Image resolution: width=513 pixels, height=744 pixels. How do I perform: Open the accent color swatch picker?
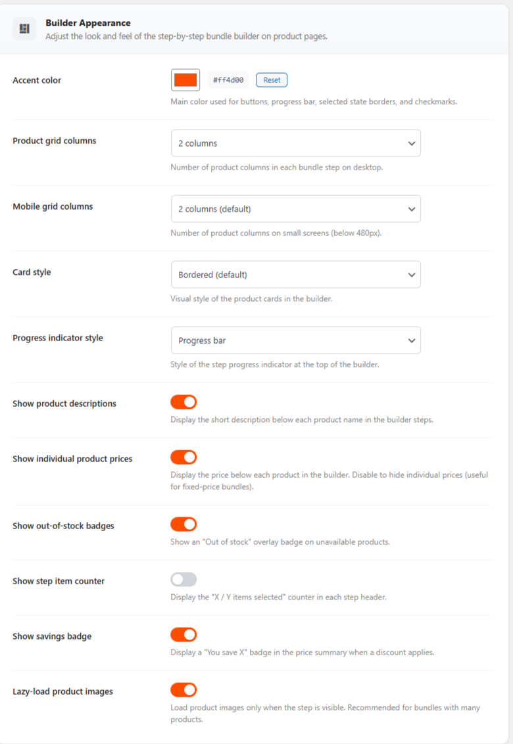pyautogui.click(x=185, y=80)
